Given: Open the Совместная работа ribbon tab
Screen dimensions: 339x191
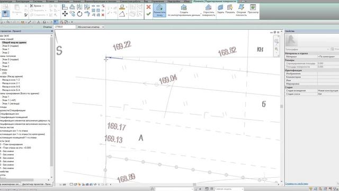Looking at the screenshot, I should coord(130,1).
